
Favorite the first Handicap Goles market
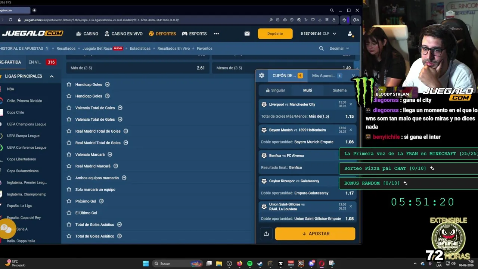pos(69,84)
